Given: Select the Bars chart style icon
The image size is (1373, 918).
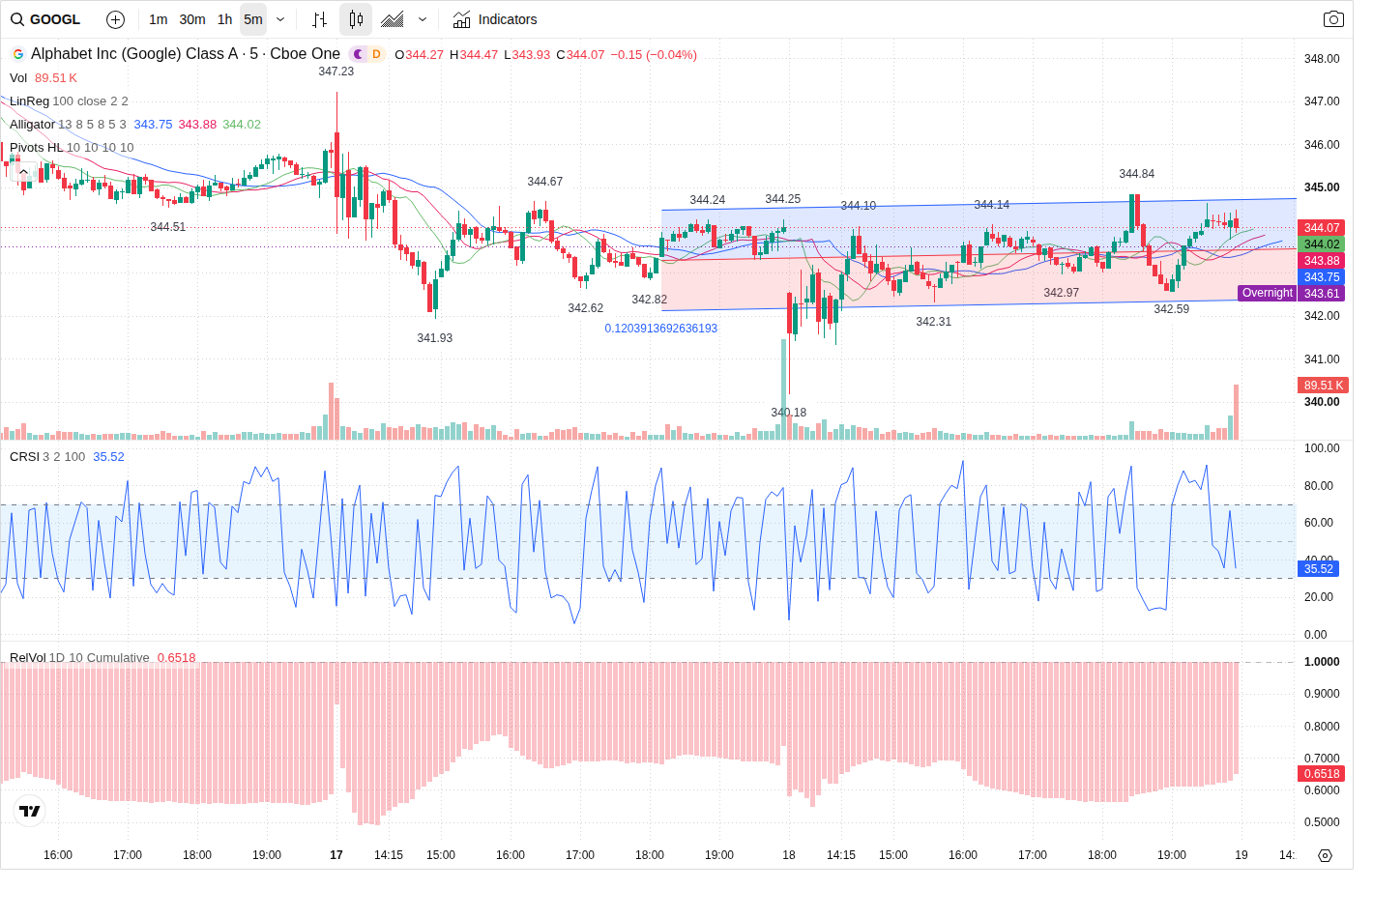Looking at the screenshot, I should pos(320,19).
